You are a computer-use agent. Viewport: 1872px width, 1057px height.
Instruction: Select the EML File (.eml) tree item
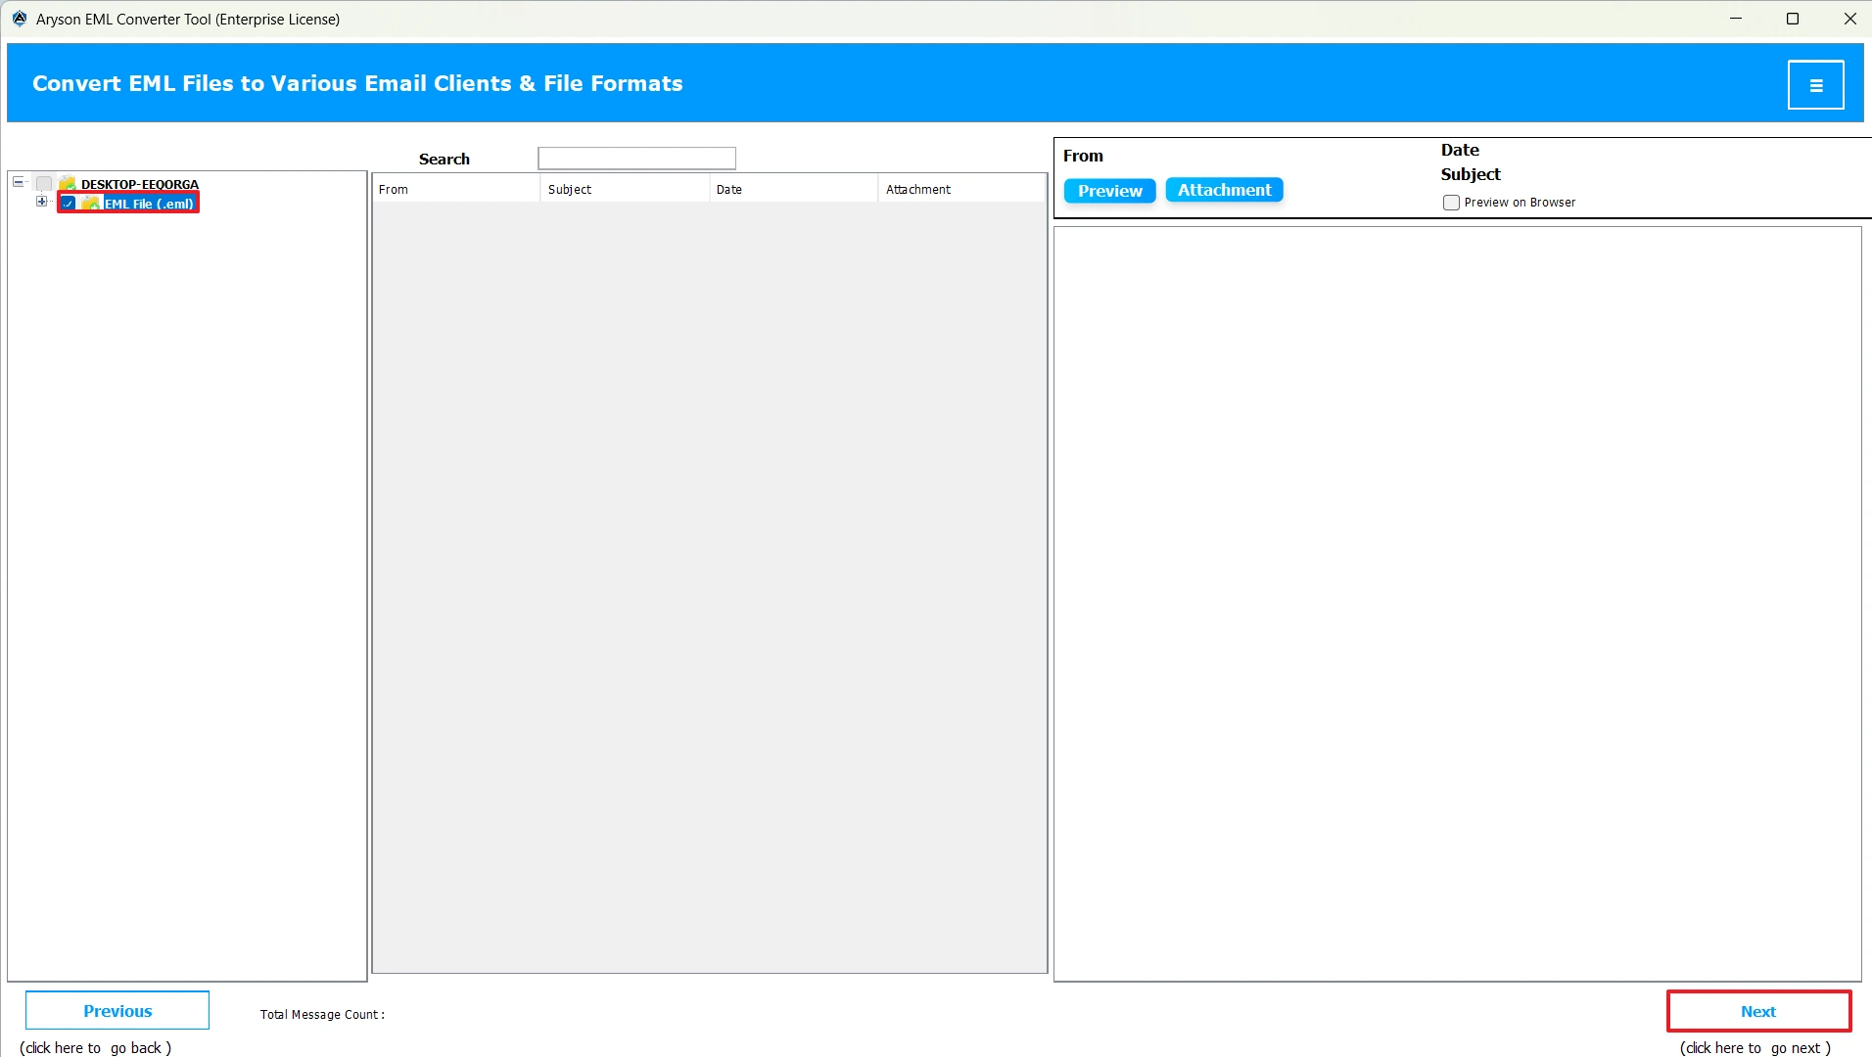149,204
